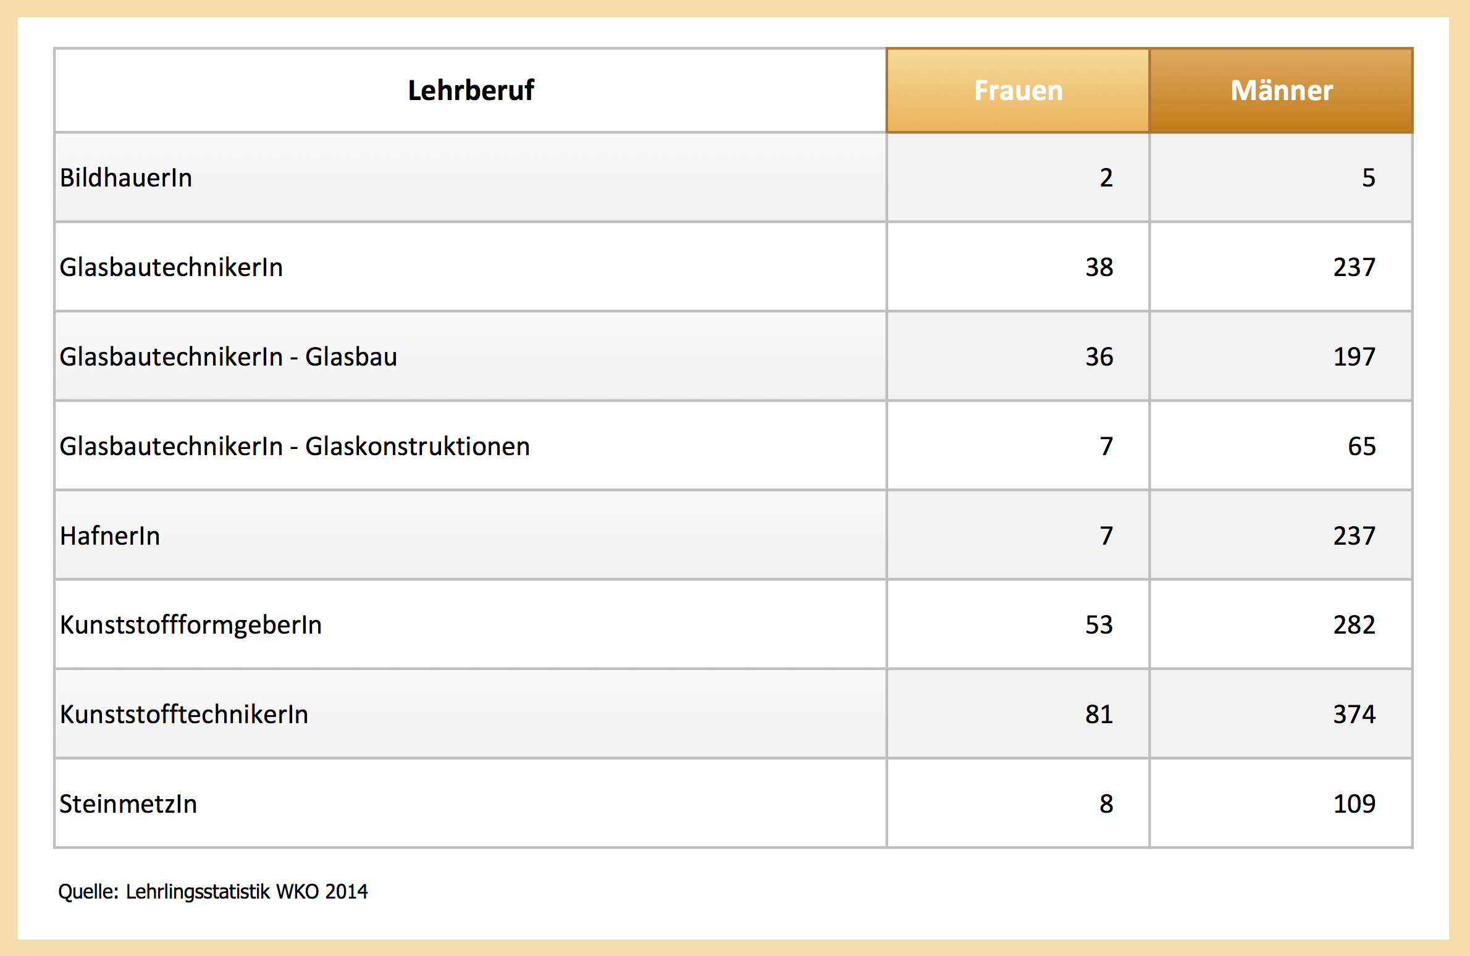Select the GlasbautechnikerIn - Glasbau label

(x=228, y=357)
